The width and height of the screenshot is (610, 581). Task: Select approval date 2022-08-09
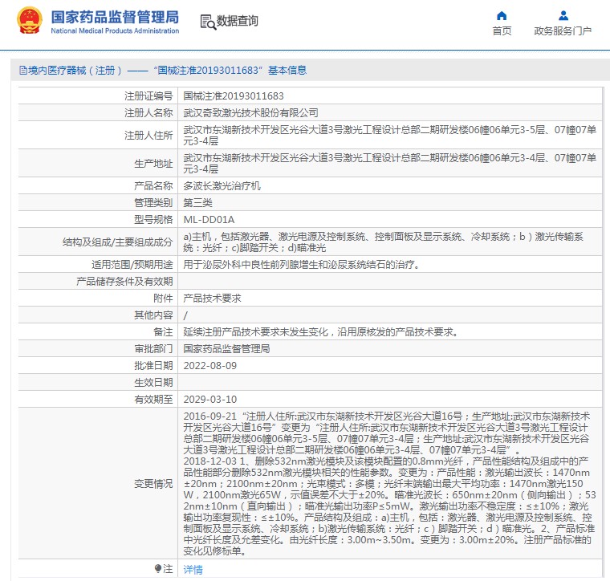point(210,366)
